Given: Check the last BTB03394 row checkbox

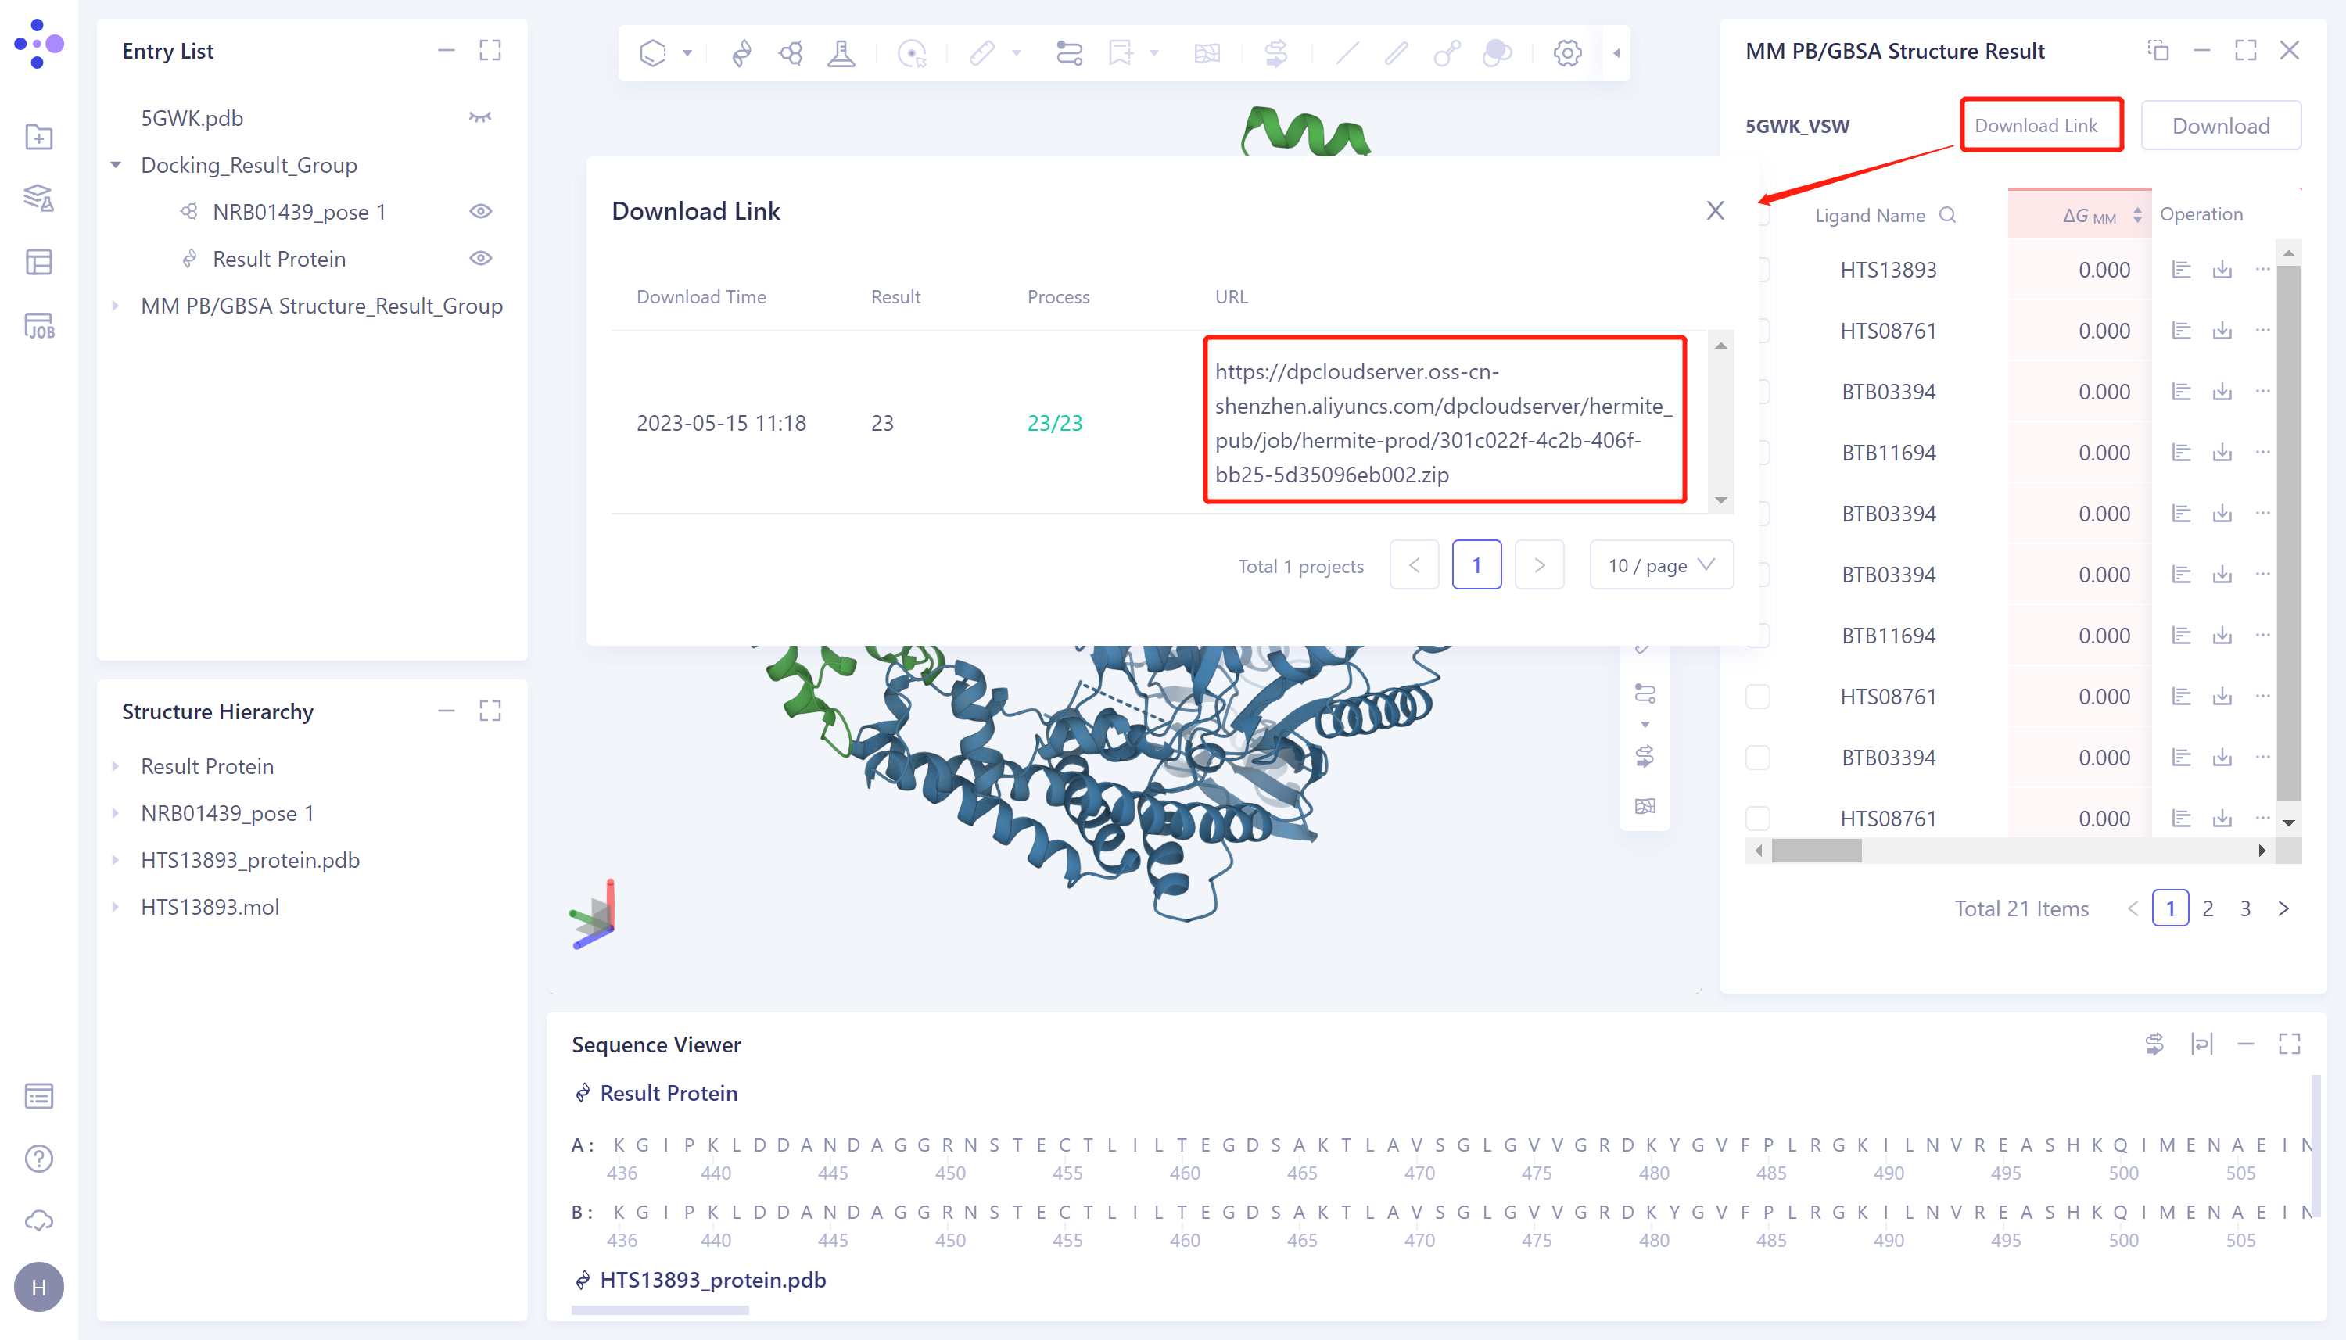Looking at the screenshot, I should pos(1758,758).
